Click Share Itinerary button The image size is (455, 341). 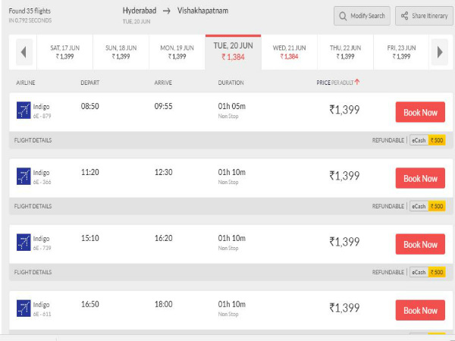point(423,16)
